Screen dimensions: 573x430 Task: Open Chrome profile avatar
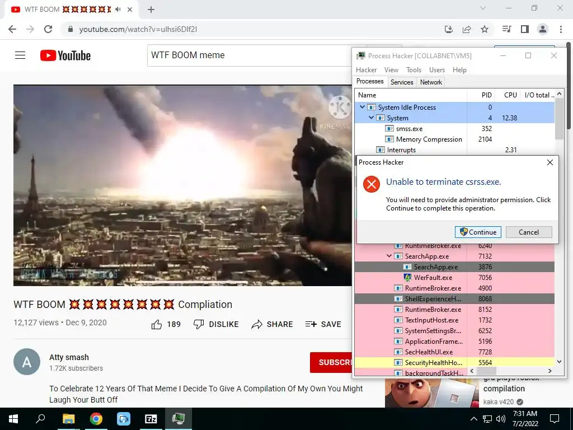tap(543, 29)
